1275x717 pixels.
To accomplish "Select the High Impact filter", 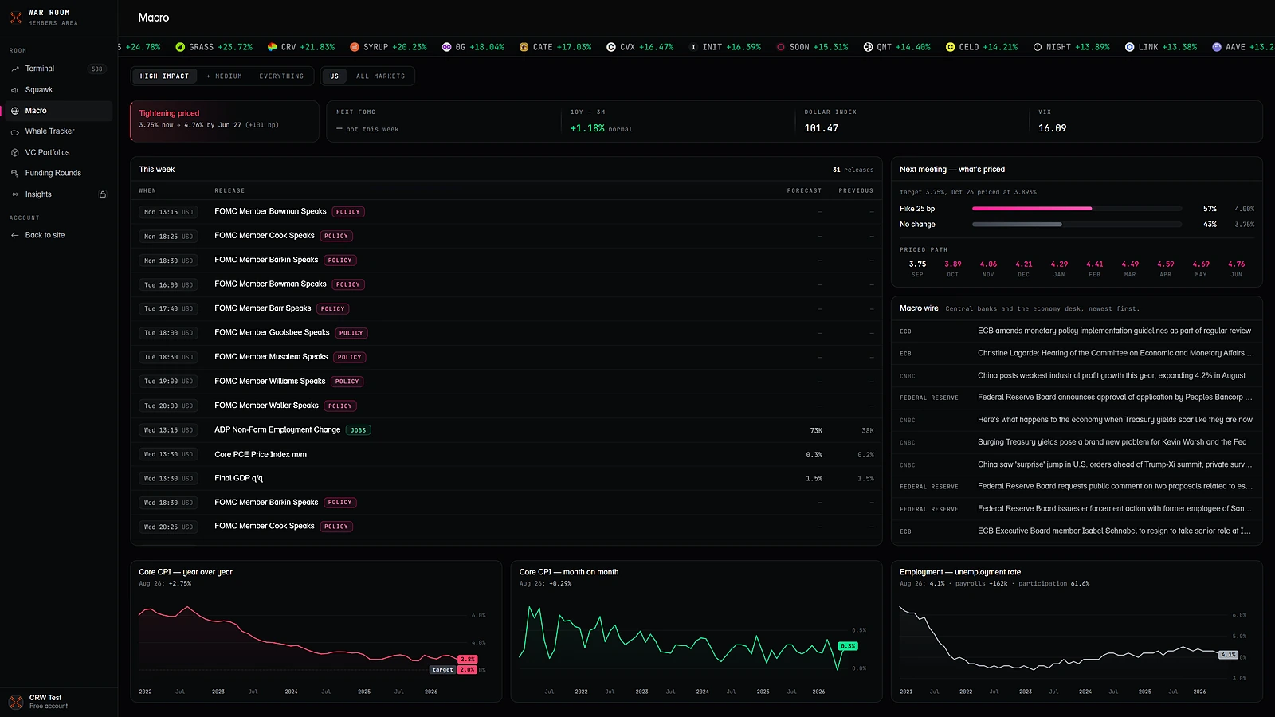I will tap(165, 76).
